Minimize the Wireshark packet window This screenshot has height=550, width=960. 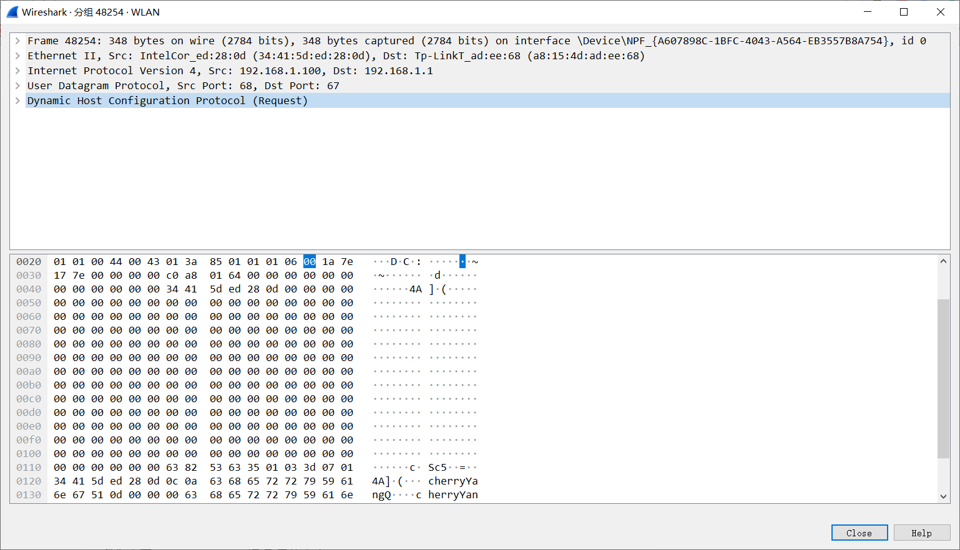click(x=868, y=12)
